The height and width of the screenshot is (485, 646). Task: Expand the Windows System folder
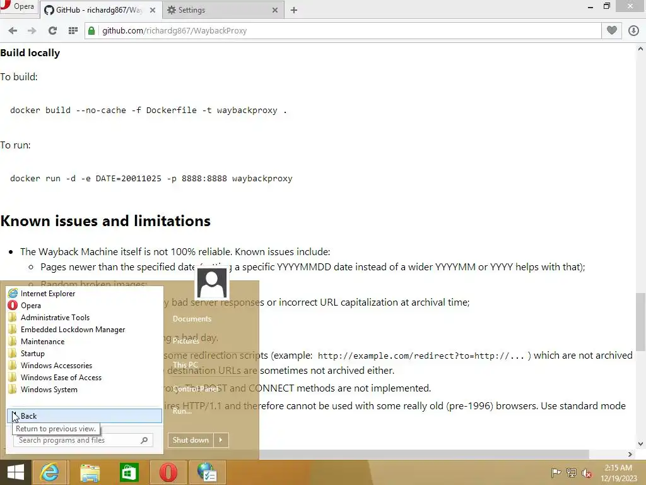pos(84,389)
